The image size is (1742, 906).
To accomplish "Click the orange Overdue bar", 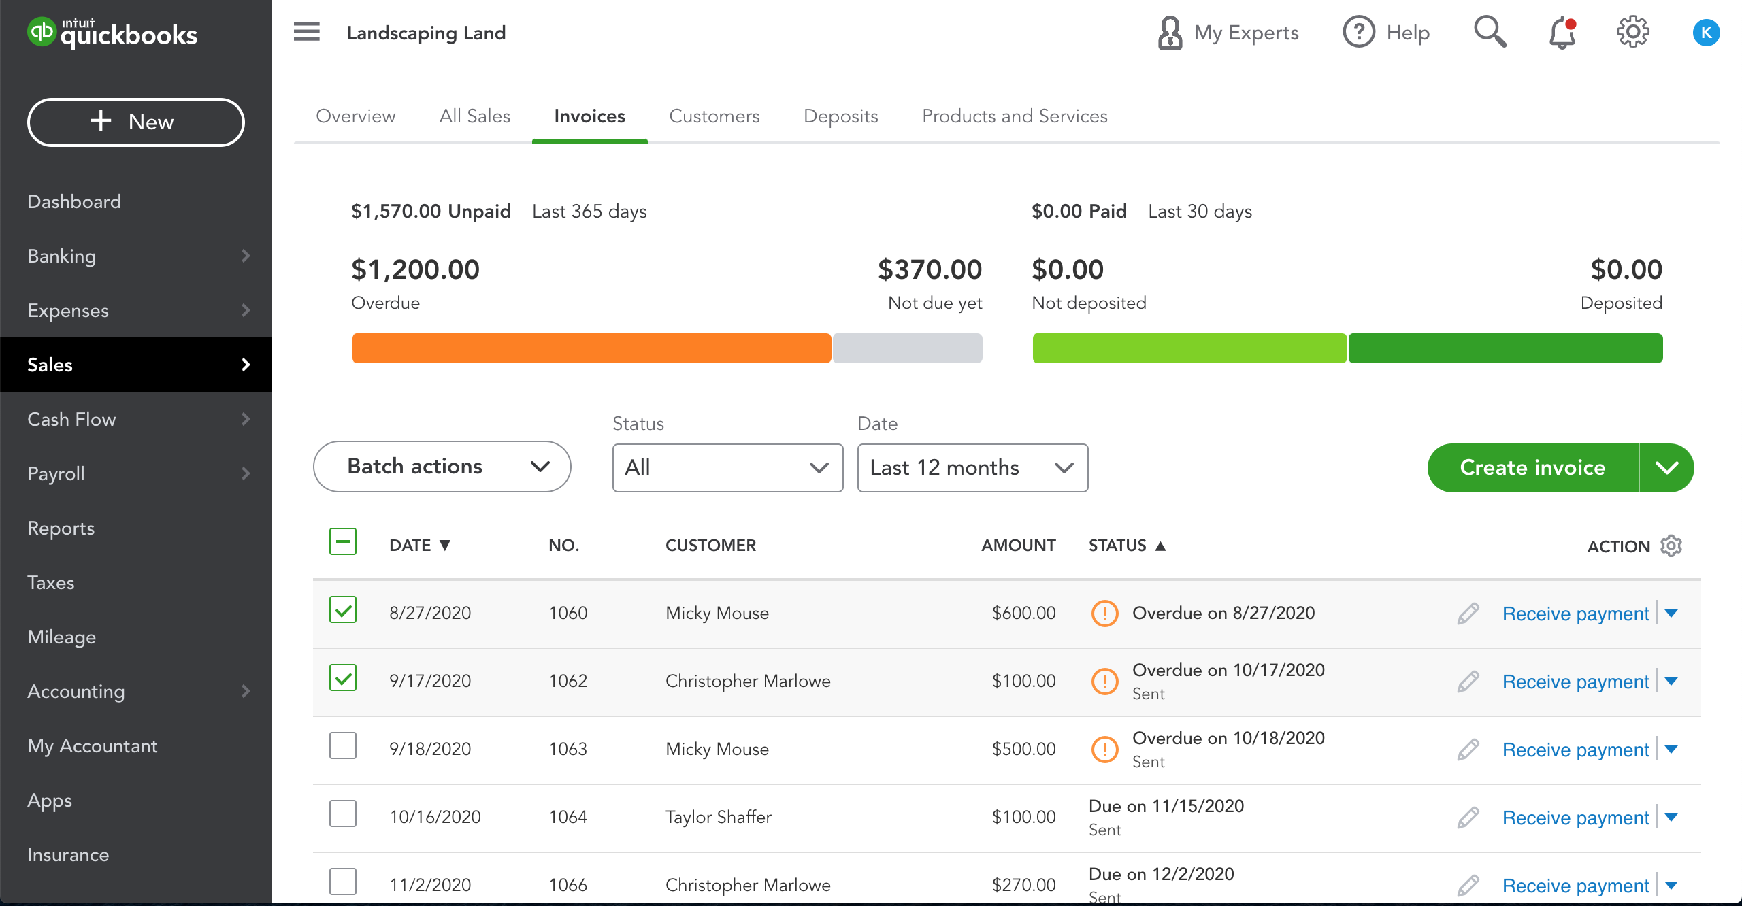I will [591, 348].
